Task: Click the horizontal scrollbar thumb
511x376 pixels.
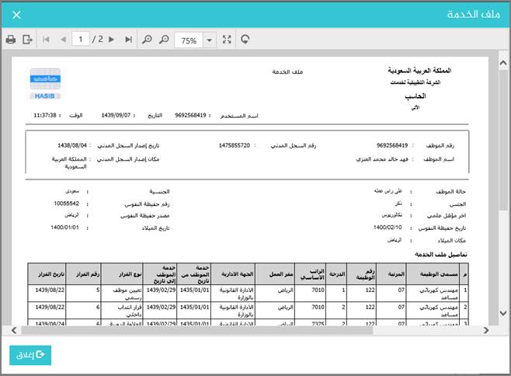Action: 196,330
